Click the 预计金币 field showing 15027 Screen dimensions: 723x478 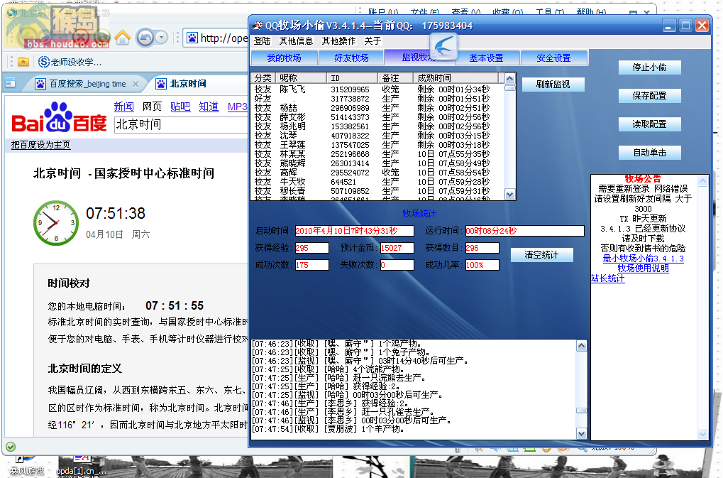(397, 248)
